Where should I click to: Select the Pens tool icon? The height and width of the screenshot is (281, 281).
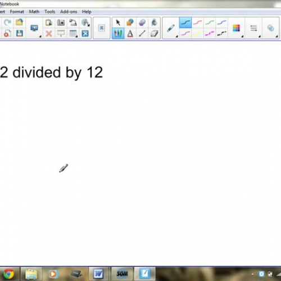tap(118, 34)
